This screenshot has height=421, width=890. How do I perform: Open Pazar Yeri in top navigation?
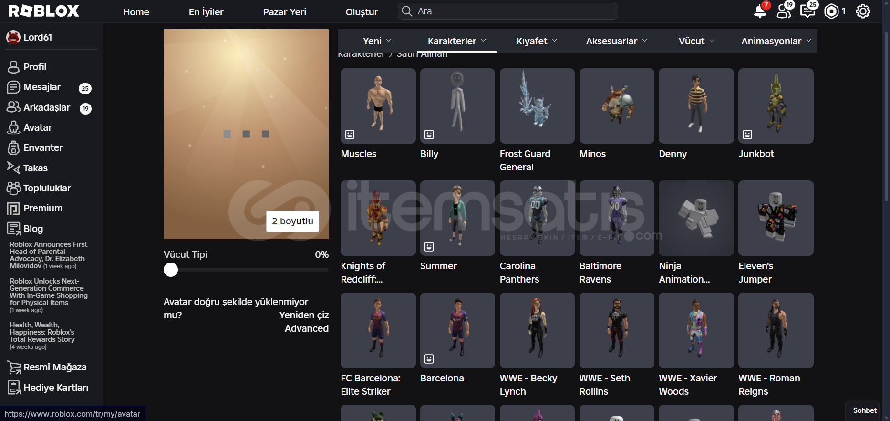284,12
